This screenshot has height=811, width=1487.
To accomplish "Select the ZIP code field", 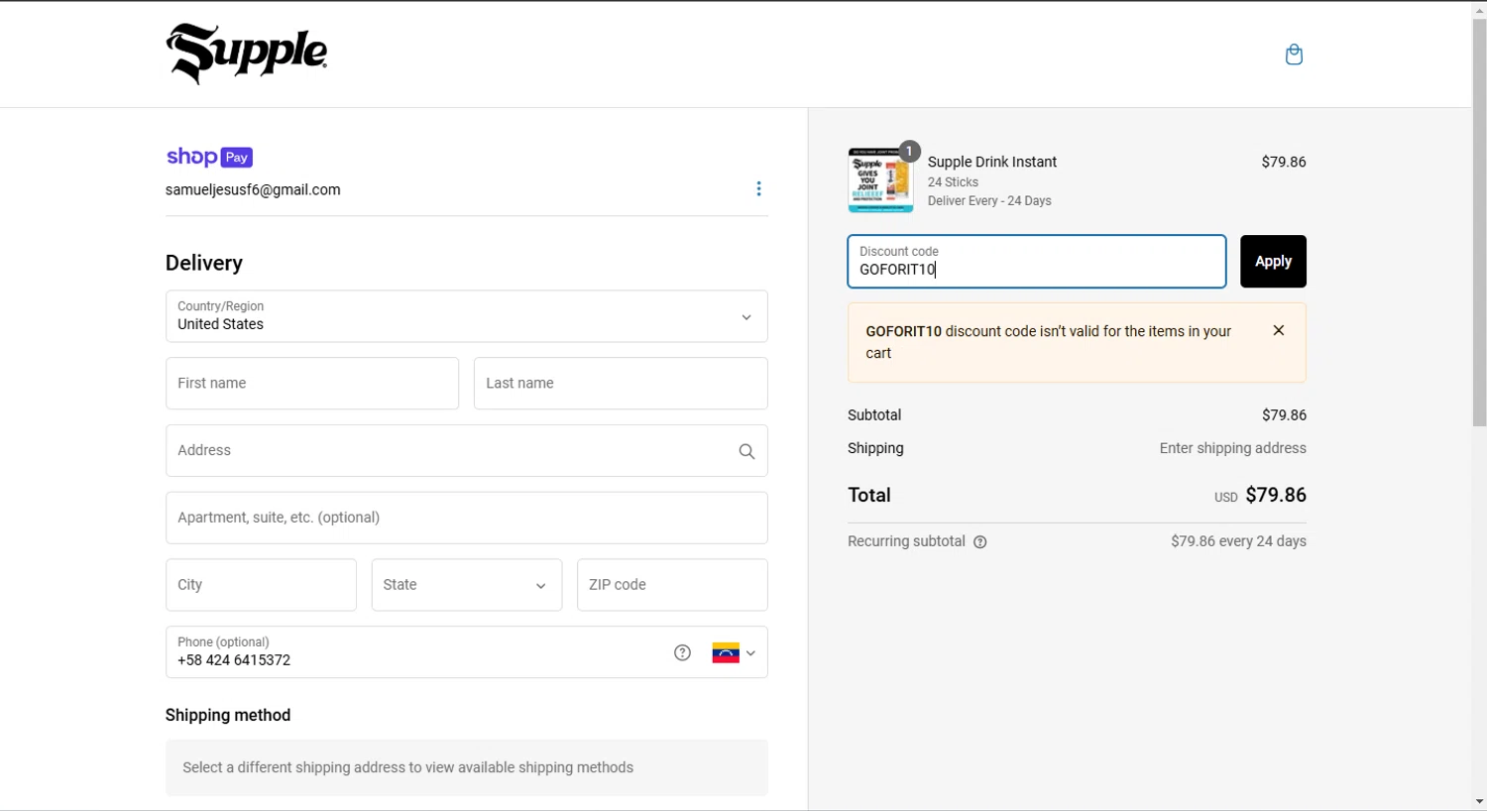I will coord(671,585).
